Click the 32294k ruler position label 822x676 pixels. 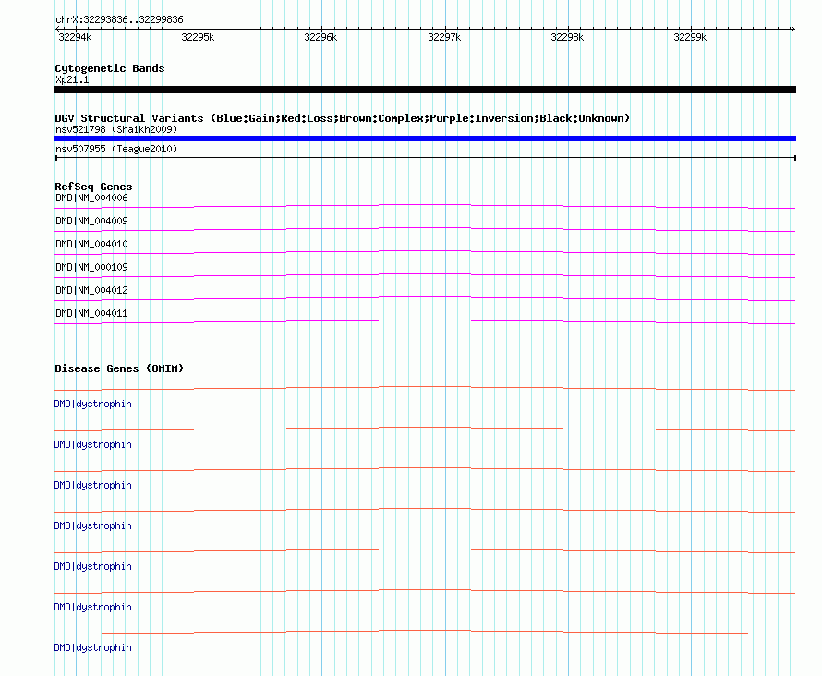[x=75, y=37]
